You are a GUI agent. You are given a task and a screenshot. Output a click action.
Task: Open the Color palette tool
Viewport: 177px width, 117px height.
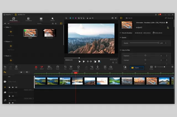coord(79,67)
